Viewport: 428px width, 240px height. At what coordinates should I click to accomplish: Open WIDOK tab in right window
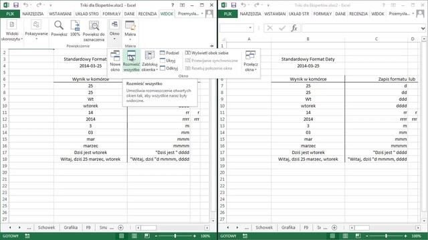coord(378,14)
